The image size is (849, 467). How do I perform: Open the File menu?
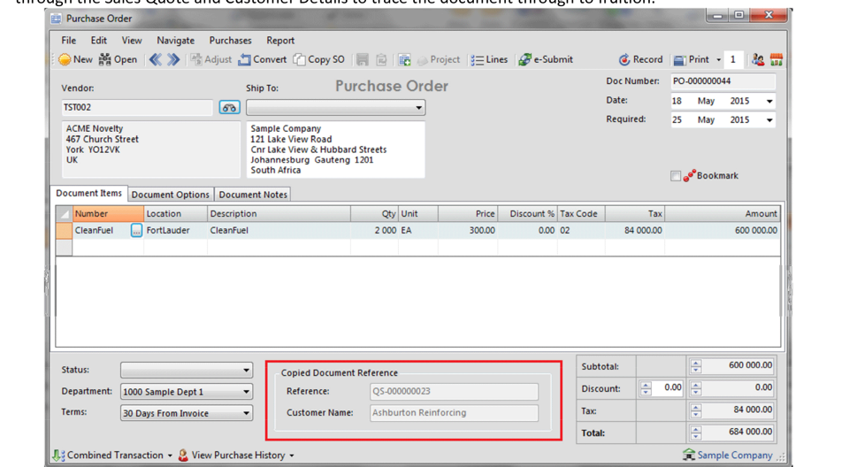point(69,41)
